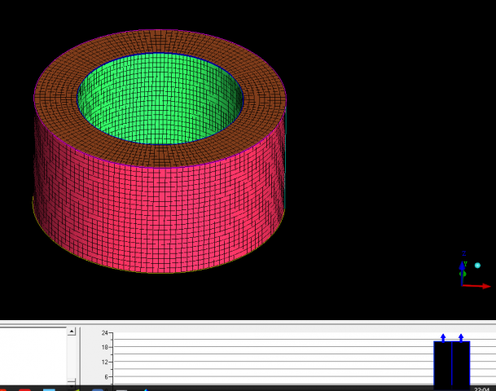Image resolution: width=496 pixels, height=391 pixels.
Task: Click the blue arrow atop the left histogram bar
Action: tap(443, 336)
